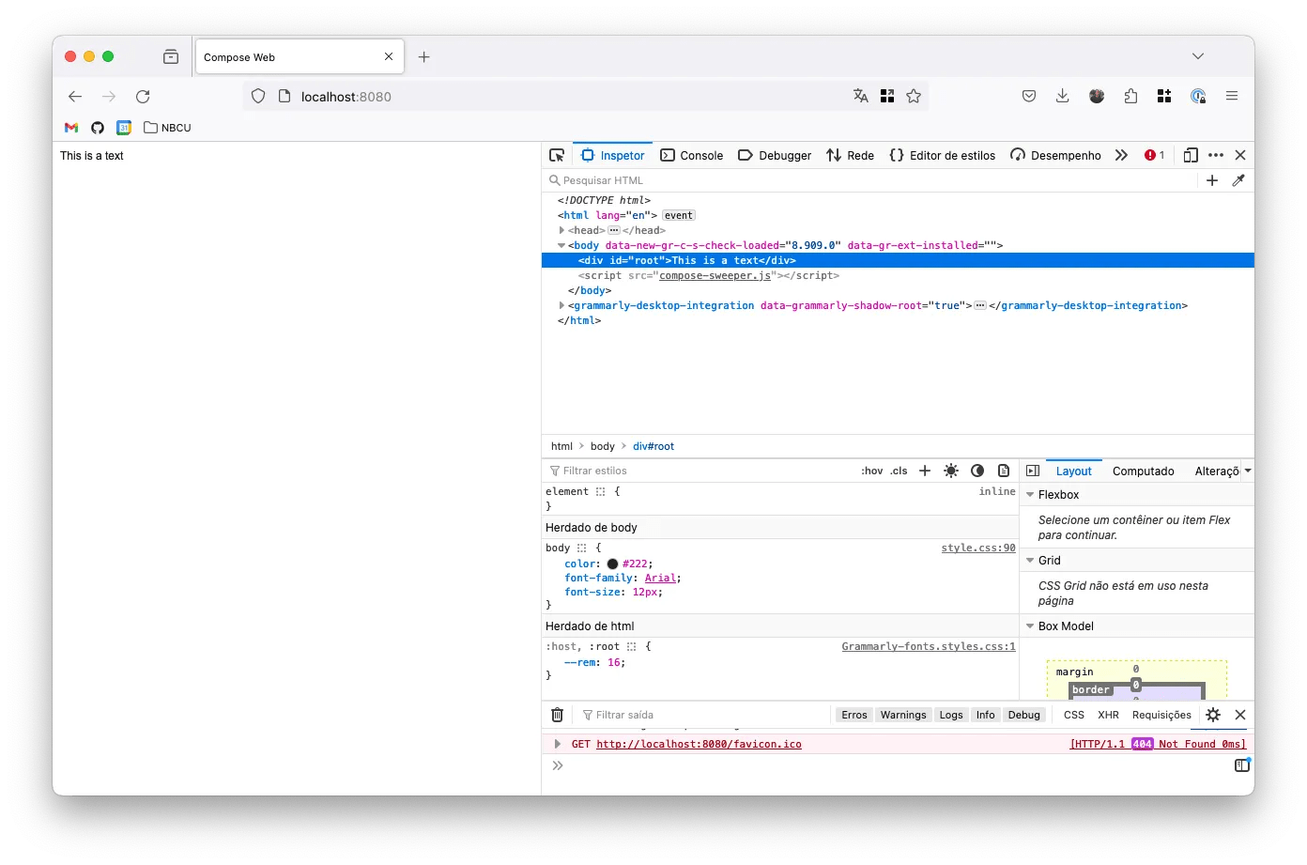Click body breadcrumb item
Image resolution: width=1307 pixels, height=865 pixels.
(x=603, y=446)
